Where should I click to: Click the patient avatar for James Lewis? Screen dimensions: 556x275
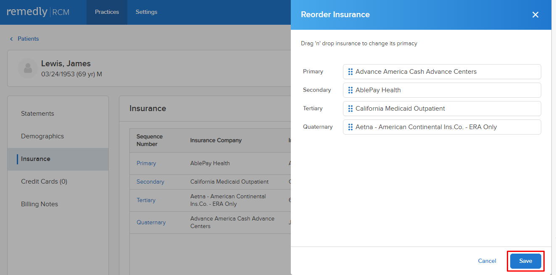click(x=28, y=68)
